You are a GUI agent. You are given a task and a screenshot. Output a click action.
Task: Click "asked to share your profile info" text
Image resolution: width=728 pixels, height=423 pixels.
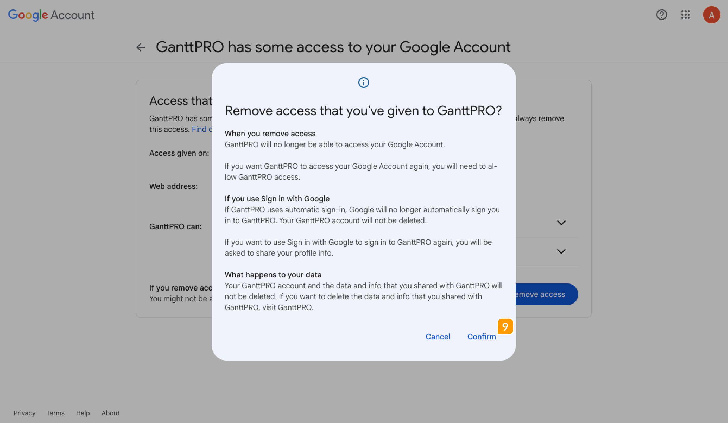point(279,253)
